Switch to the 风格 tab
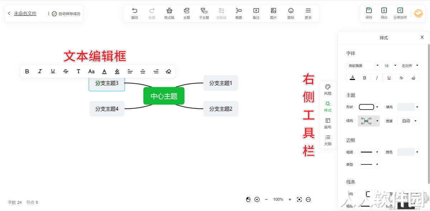This screenshot has height=211, width=430. (328, 90)
